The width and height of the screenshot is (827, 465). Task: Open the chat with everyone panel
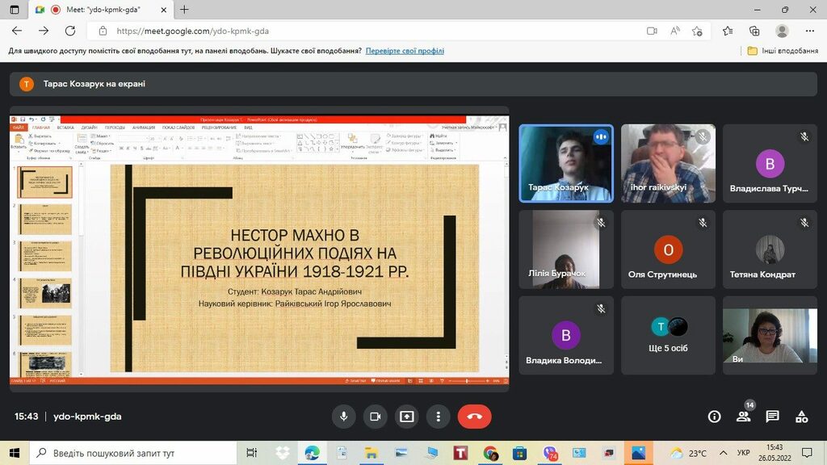[x=772, y=417]
